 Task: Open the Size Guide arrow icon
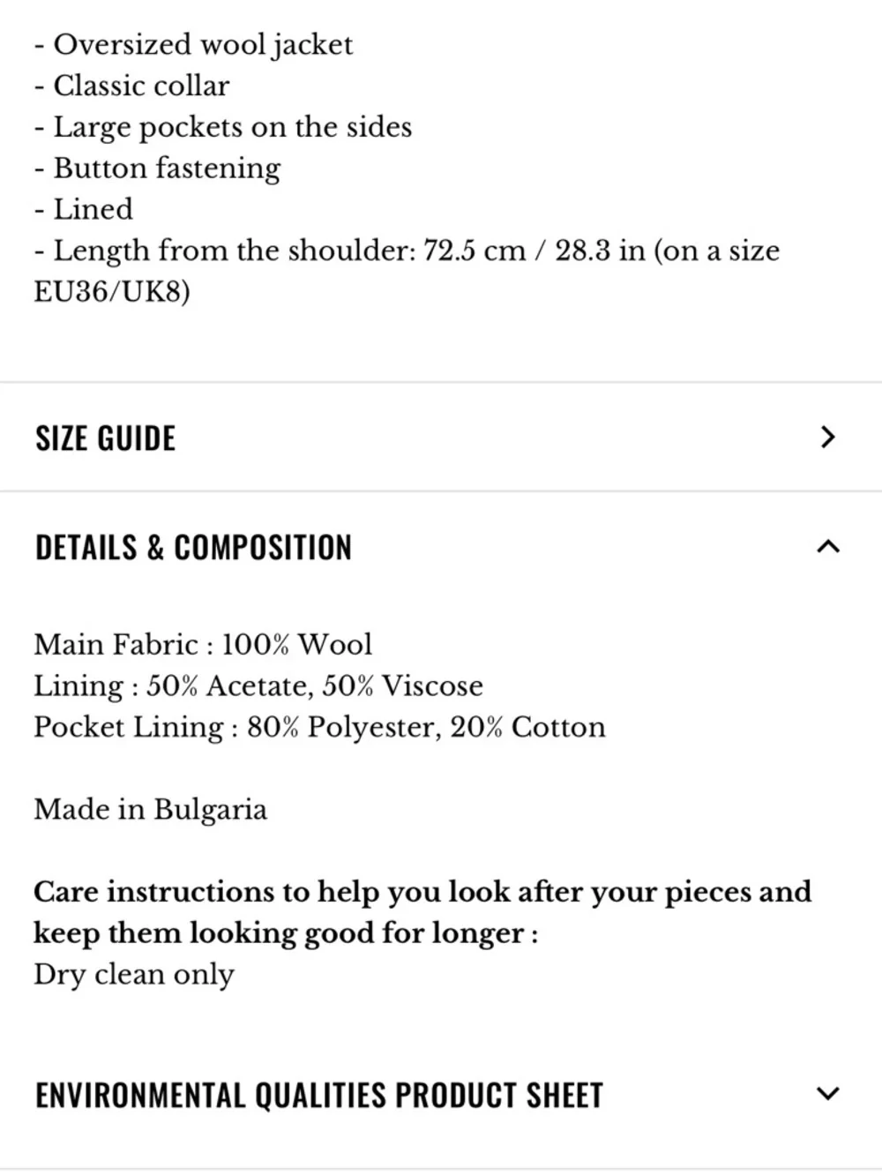[x=827, y=437]
